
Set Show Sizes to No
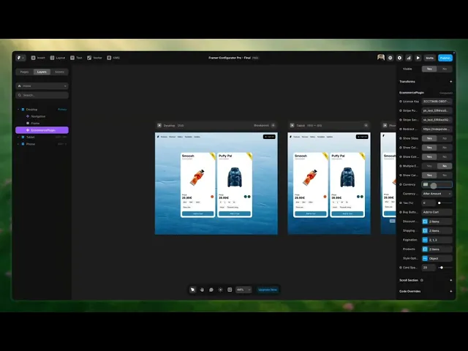445,138
